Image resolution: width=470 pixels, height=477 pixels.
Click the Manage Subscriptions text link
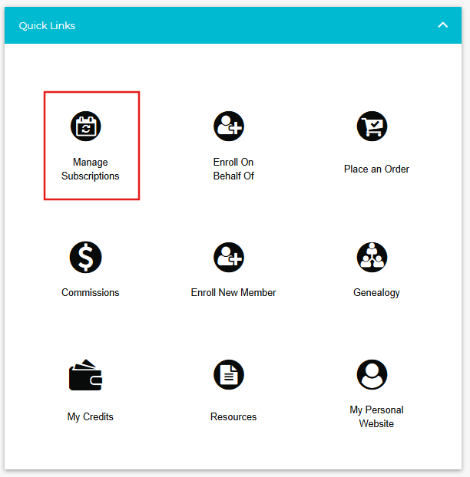(90, 169)
